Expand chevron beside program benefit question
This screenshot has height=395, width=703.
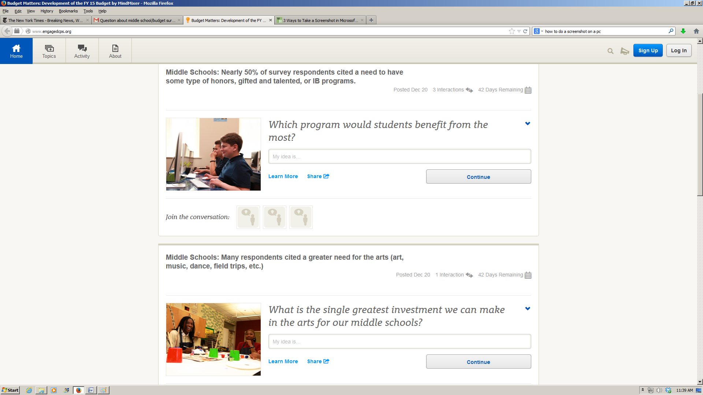coord(528,124)
